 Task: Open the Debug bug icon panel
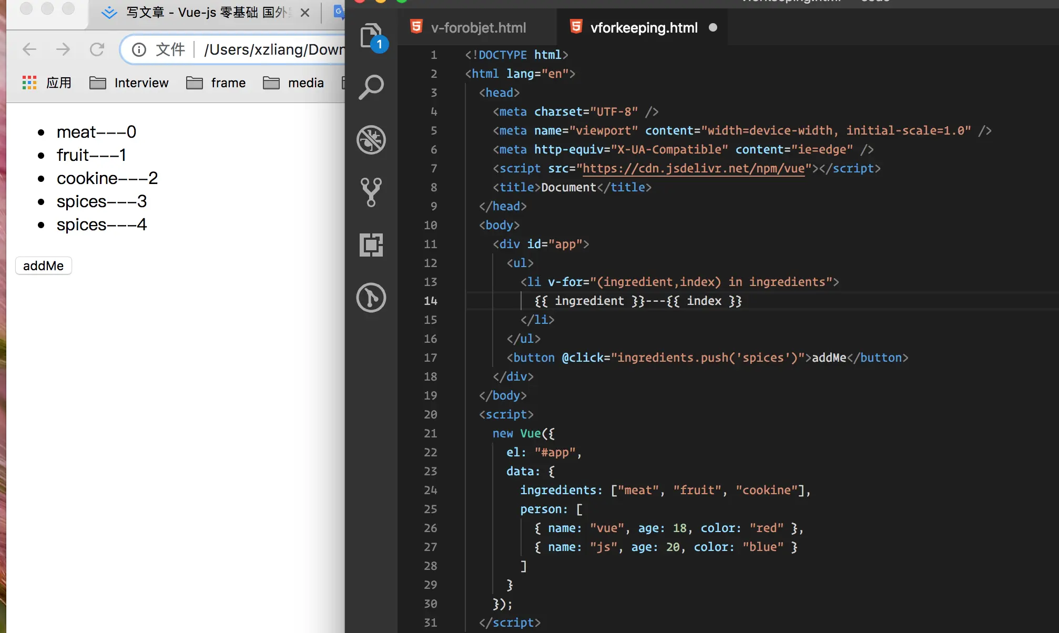[371, 140]
